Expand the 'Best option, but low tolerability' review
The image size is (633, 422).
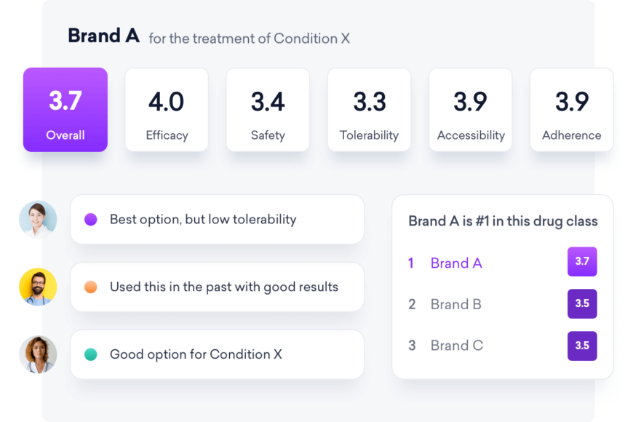217,219
